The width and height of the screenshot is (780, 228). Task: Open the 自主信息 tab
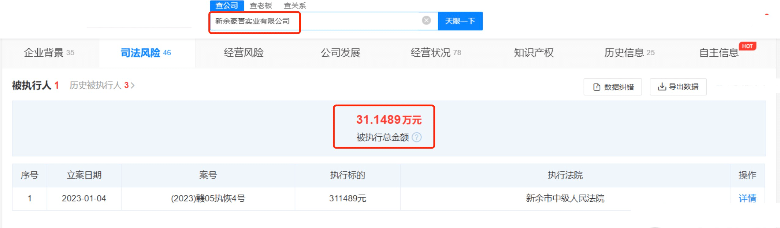click(719, 53)
